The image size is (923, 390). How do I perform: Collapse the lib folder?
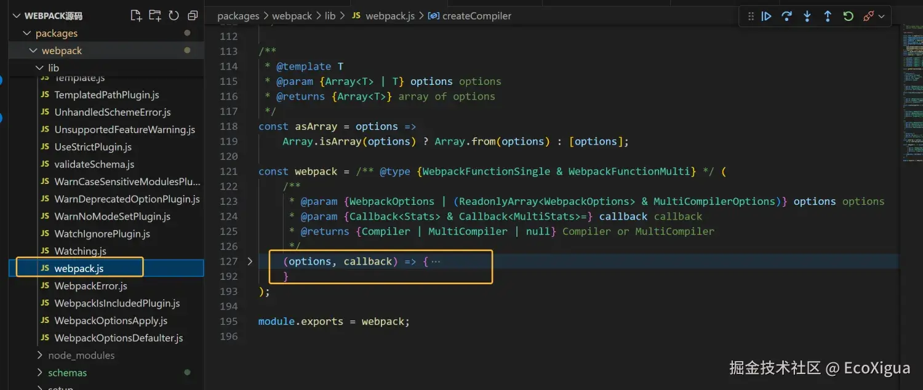tap(40, 68)
